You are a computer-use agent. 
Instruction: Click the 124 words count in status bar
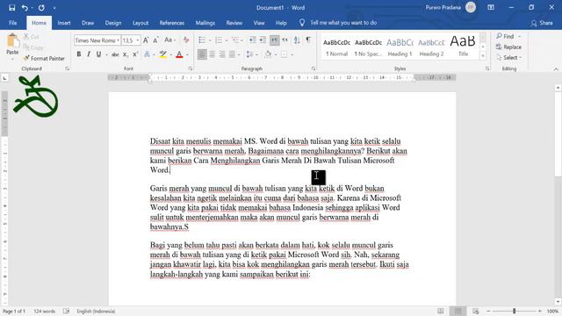pos(45,312)
